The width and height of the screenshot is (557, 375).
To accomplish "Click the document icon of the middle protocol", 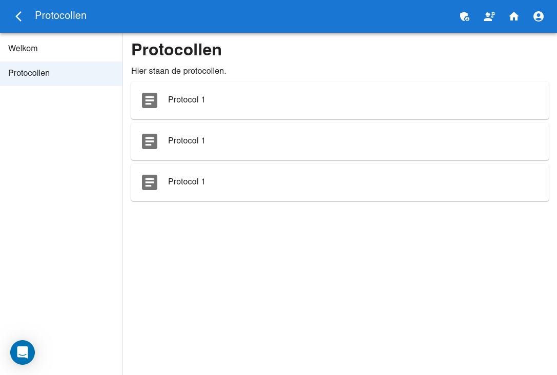I will [150, 141].
